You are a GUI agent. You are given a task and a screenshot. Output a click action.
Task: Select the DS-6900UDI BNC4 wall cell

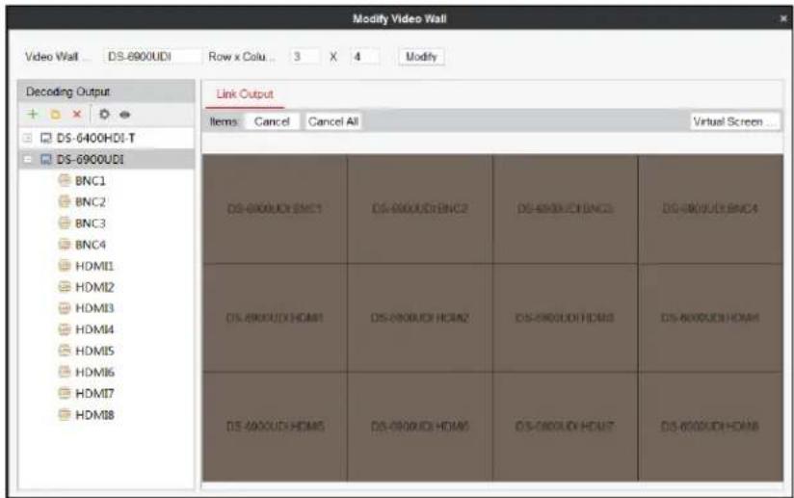tap(710, 209)
